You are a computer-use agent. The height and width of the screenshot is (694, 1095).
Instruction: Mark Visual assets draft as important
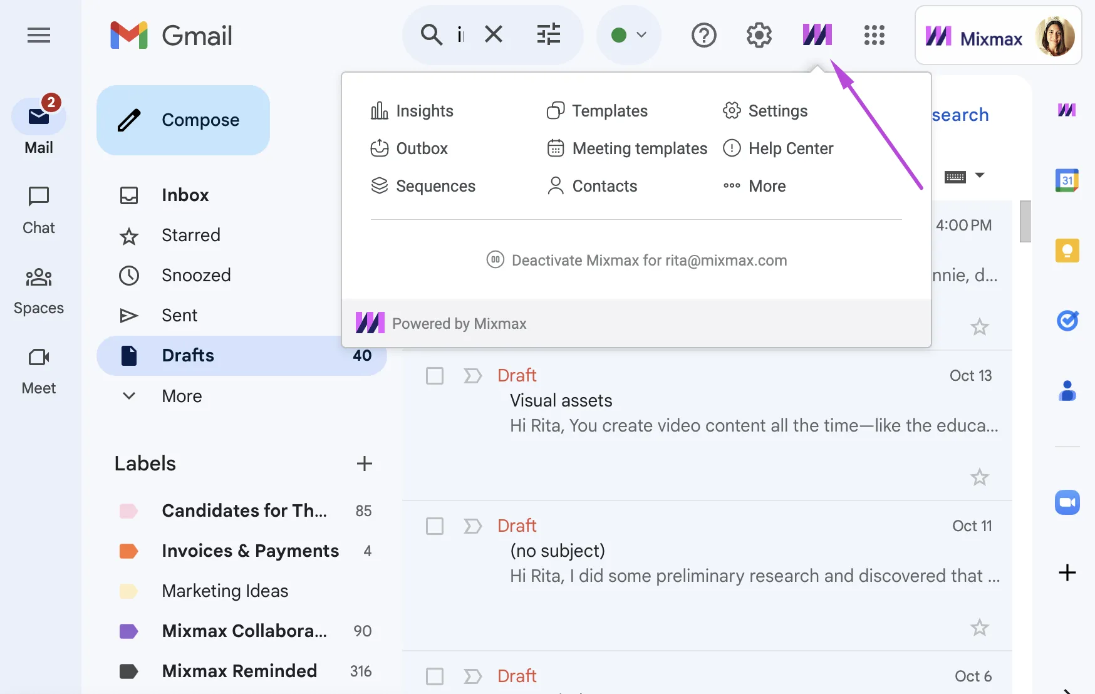[x=472, y=376]
